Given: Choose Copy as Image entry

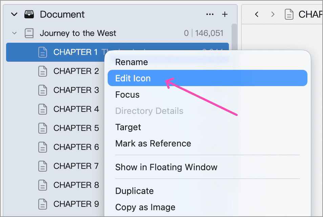Looking at the screenshot, I should (x=145, y=207).
